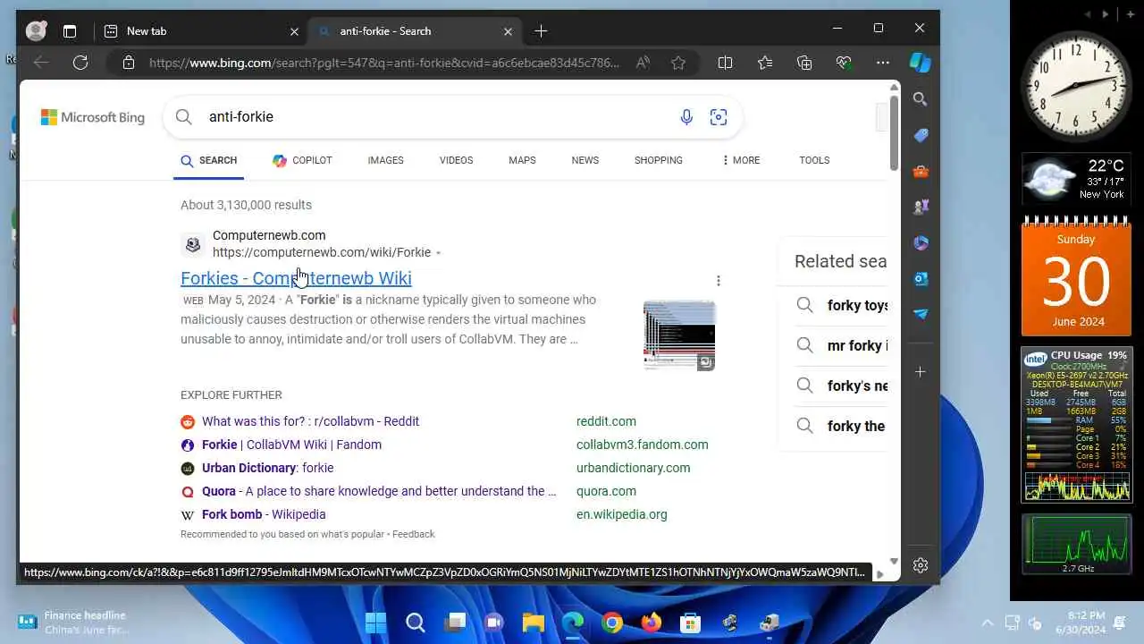Screen dimensions: 1144x644
Task: Click the browser address bar URL
Action: point(384,63)
